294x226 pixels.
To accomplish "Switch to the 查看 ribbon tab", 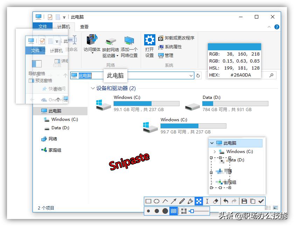I will click(84, 27).
